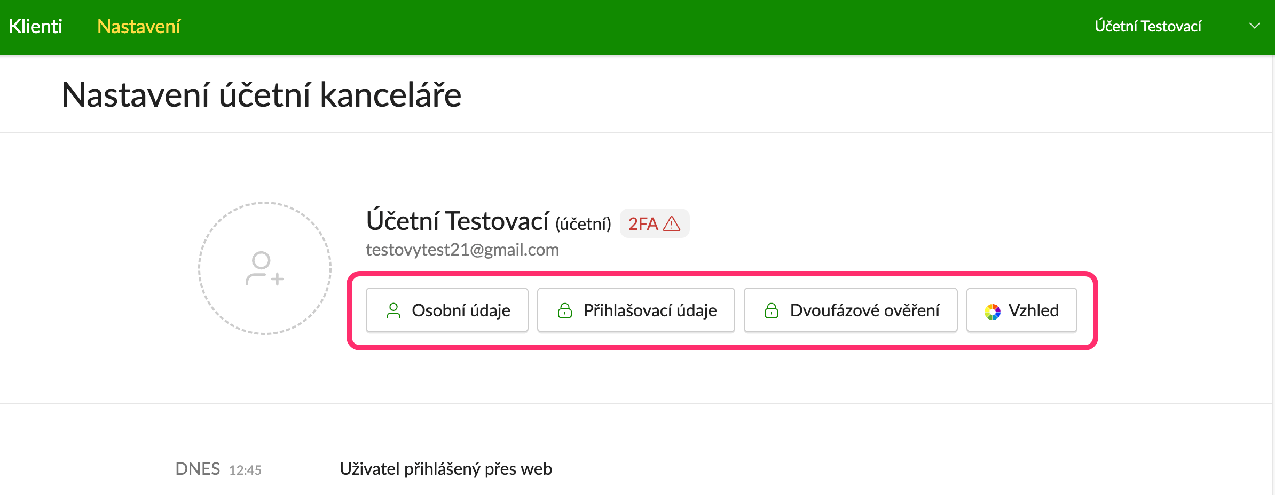Click the padlock icon on Přihlašovací údaje
Viewport: 1275px width, 495px height.
[565, 310]
